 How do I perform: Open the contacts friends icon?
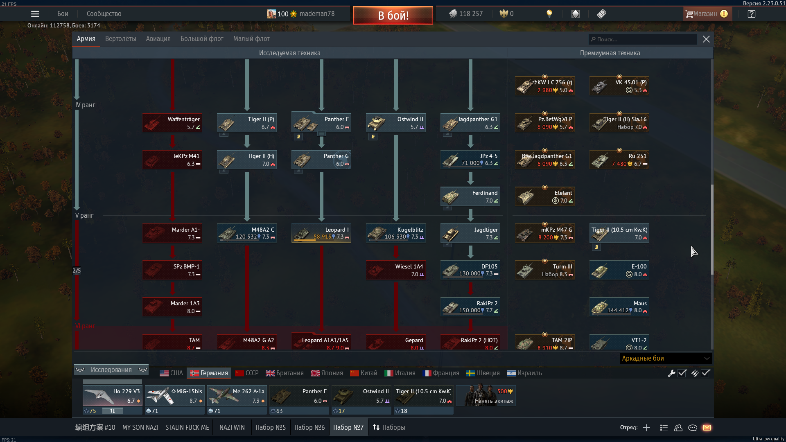point(678,428)
